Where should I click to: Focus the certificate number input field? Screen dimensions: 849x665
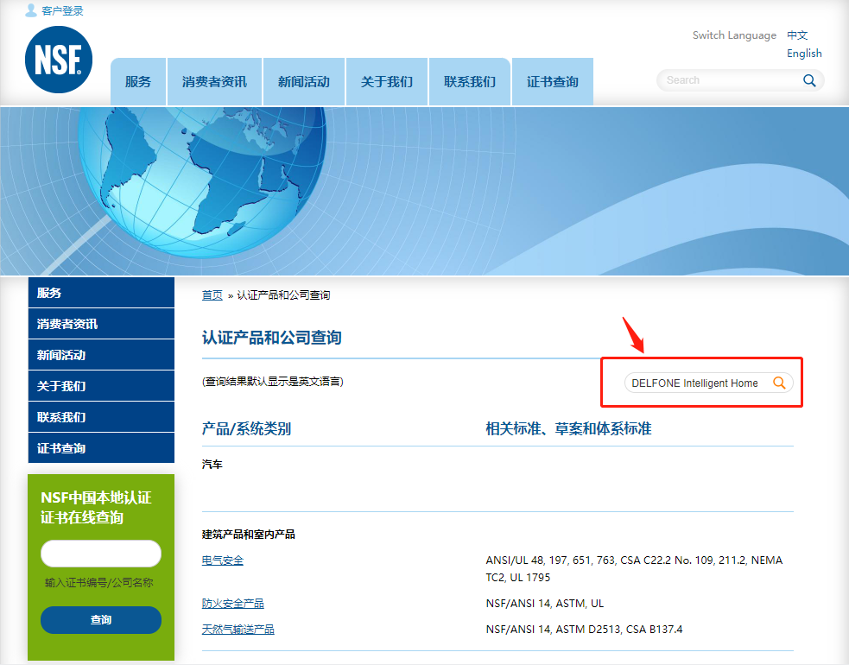[101, 554]
